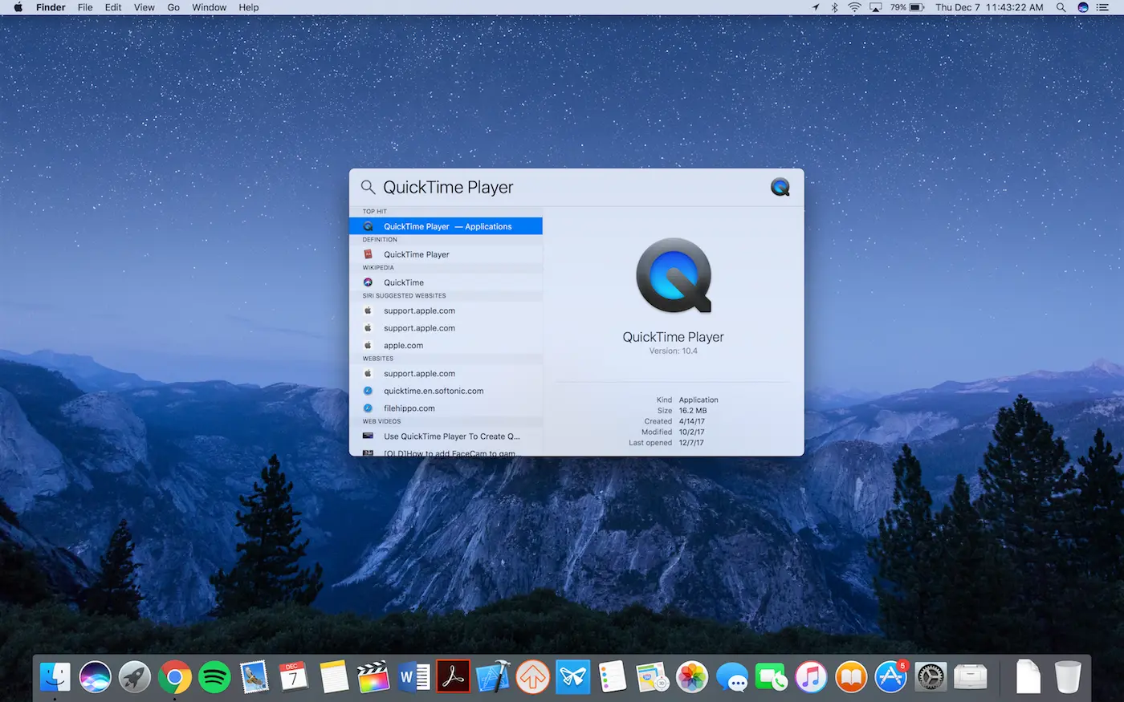
Task: Click the Spotlight magnifier in menu bar
Action: (x=1061, y=7)
